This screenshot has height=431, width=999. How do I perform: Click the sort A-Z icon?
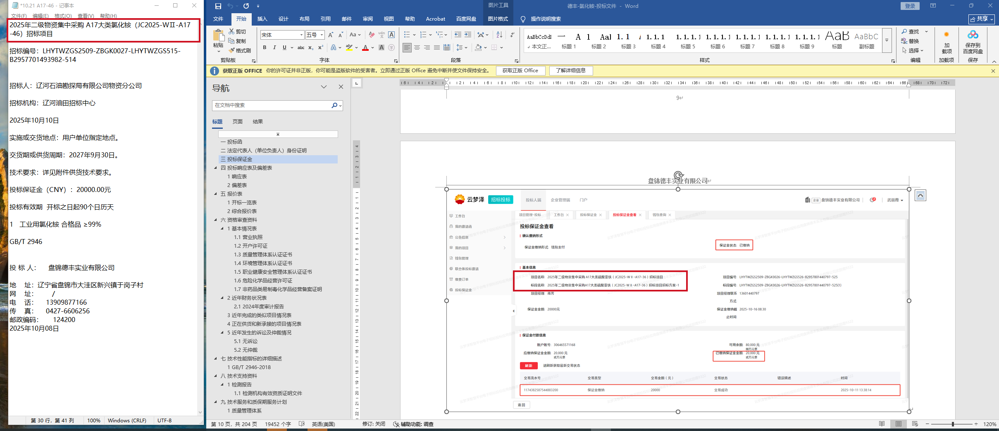click(x=499, y=35)
